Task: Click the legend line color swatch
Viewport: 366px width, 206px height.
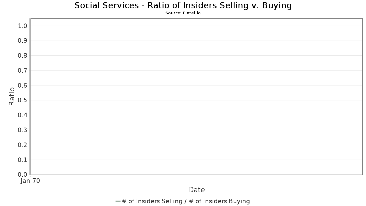Action: [x=118, y=201]
